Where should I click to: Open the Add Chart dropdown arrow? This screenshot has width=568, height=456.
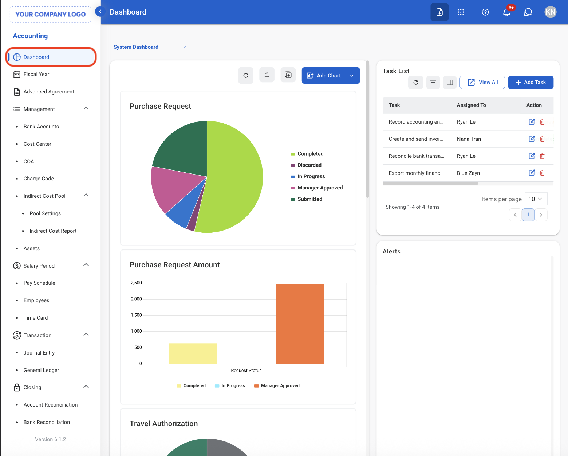click(352, 76)
